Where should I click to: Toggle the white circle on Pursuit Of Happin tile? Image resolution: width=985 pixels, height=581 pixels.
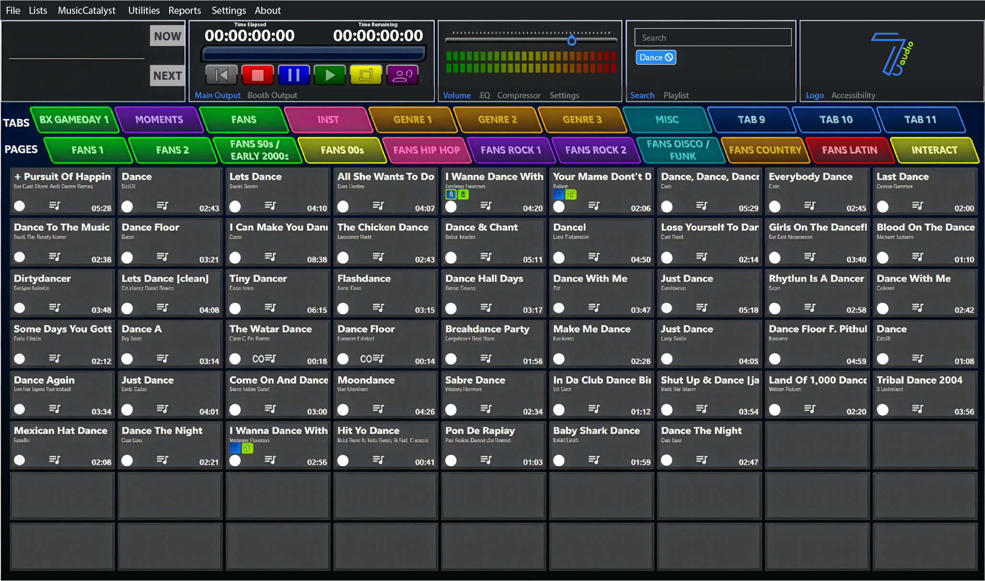coord(19,206)
